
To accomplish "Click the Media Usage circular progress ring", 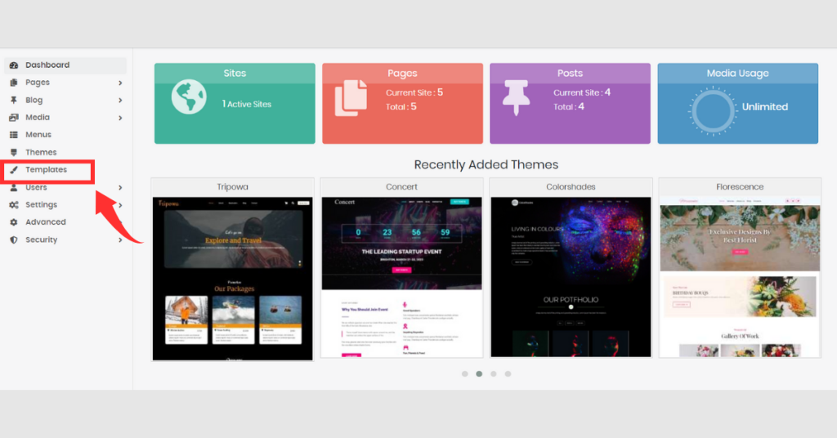I will pos(713,111).
